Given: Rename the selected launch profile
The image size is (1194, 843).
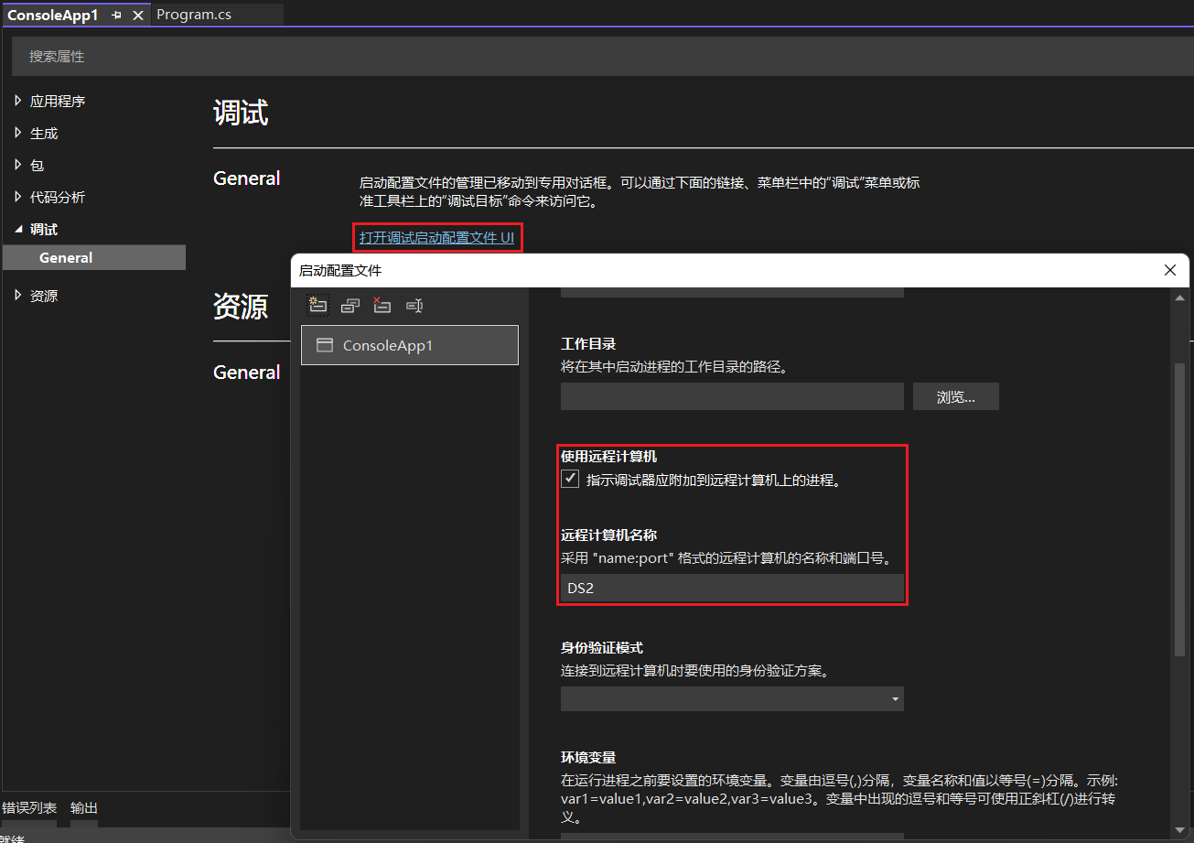Looking at the screenshot, I should pos(414,306).
